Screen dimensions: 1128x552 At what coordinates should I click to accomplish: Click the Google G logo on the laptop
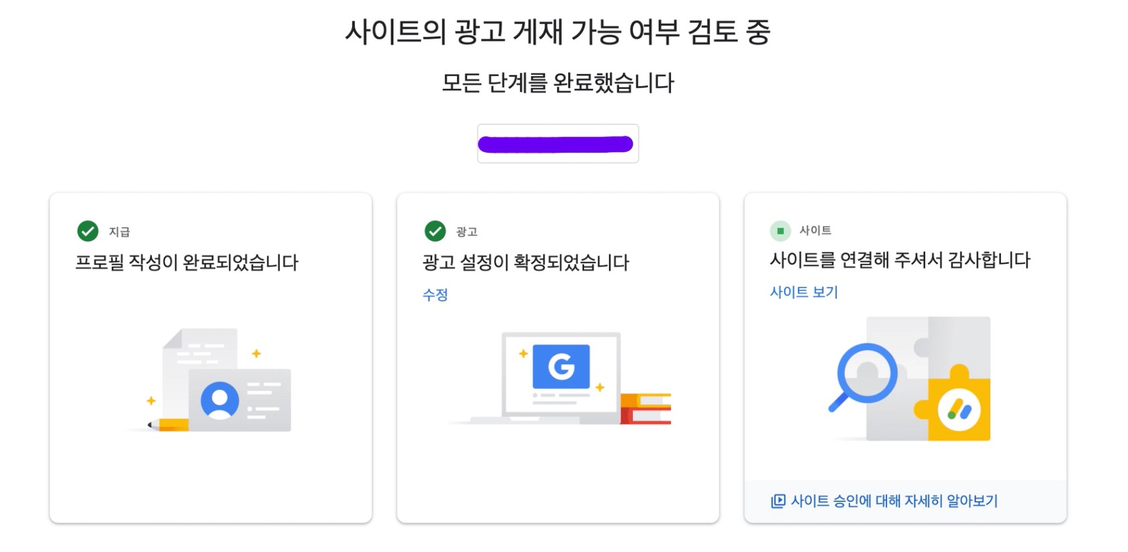(x=561, y=366)
